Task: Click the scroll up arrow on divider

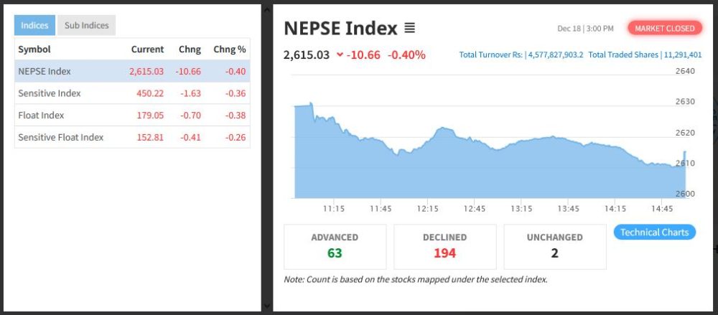Action: pyautogui.click(x=266, y=9)
